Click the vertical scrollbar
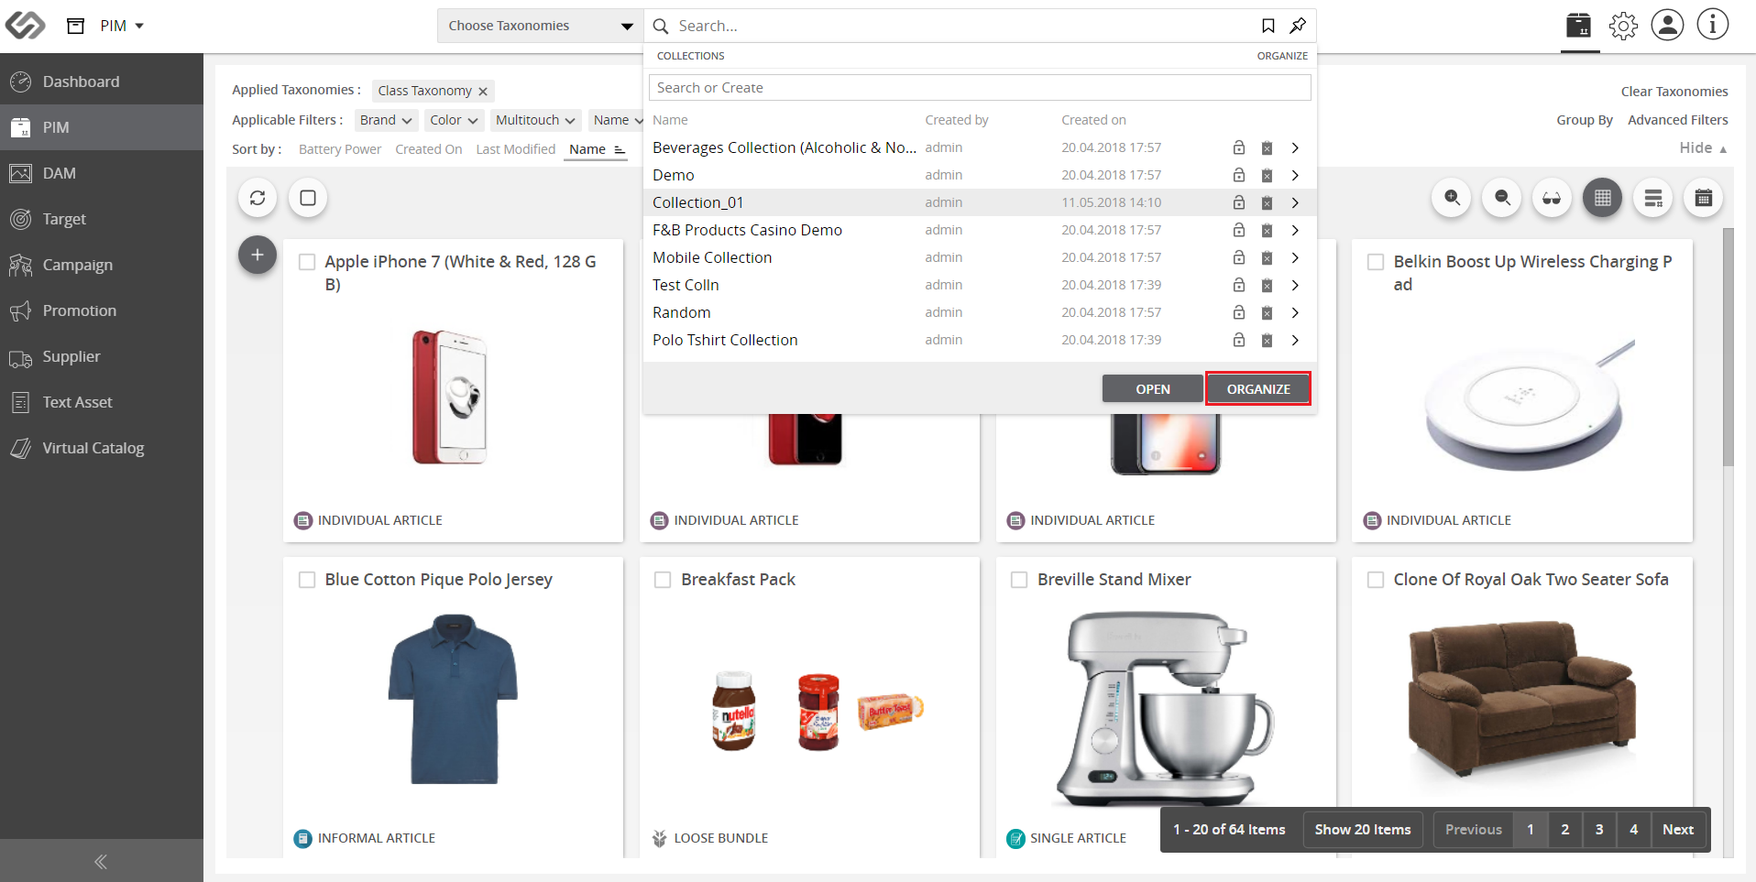The image size is (1756, 882). click(1728, 348)
